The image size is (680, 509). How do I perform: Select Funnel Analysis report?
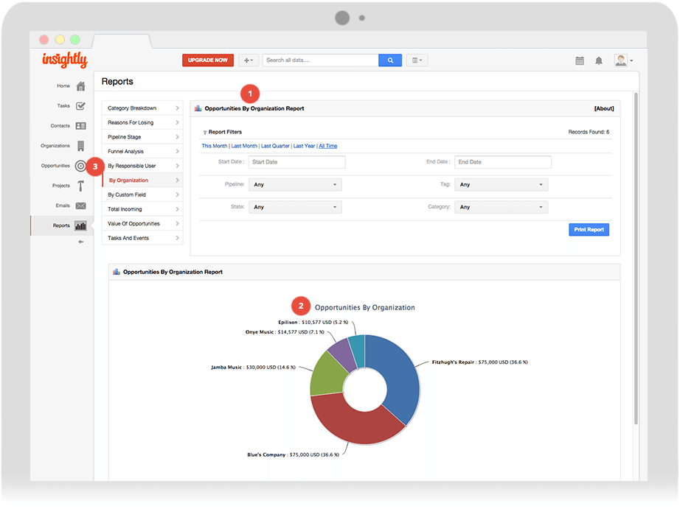142,152
